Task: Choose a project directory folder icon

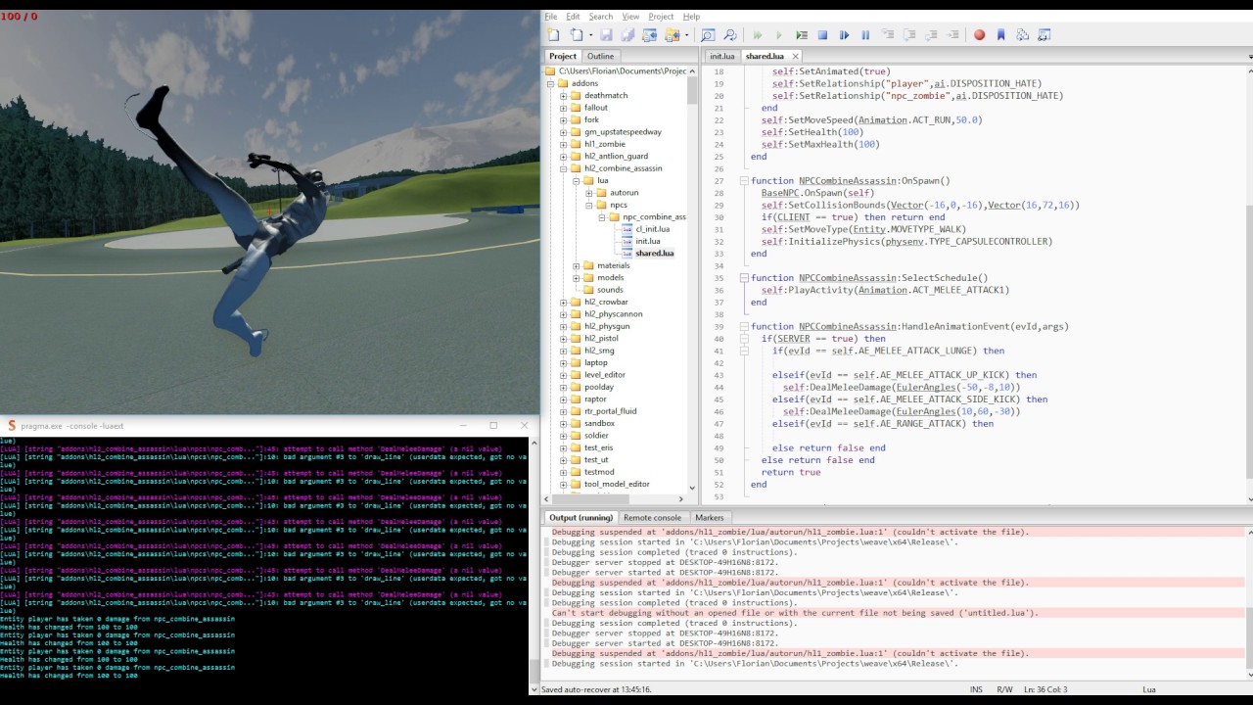Action: 672,35
